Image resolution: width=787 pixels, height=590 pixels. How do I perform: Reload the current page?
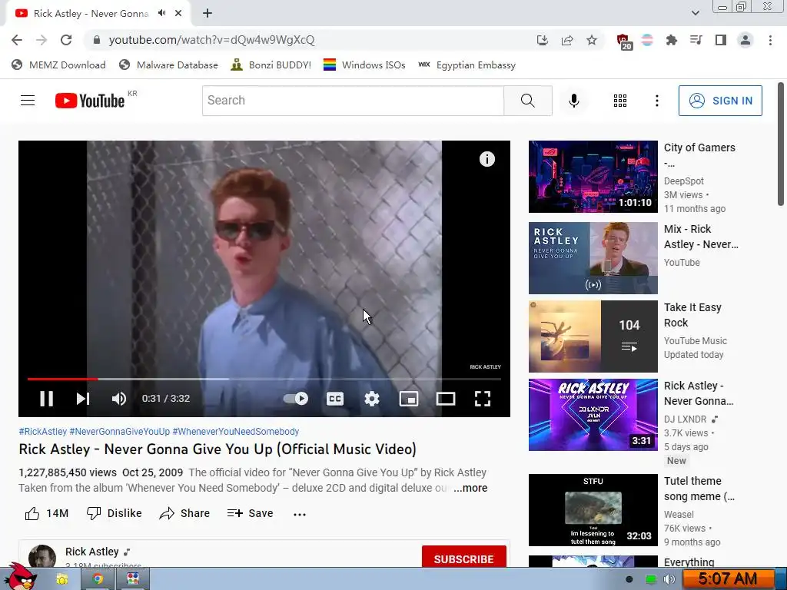tap(66, 40)
